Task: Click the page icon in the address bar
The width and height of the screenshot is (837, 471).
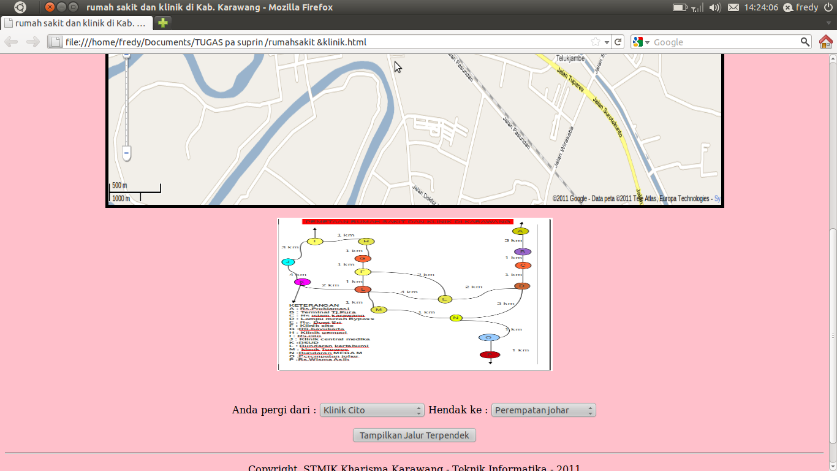Action: (x=56, y=42)
